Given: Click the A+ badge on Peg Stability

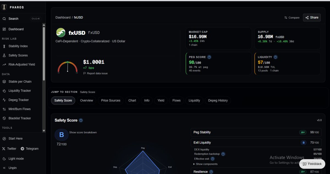Looking at the screenshot, I should tap(303, 132).
